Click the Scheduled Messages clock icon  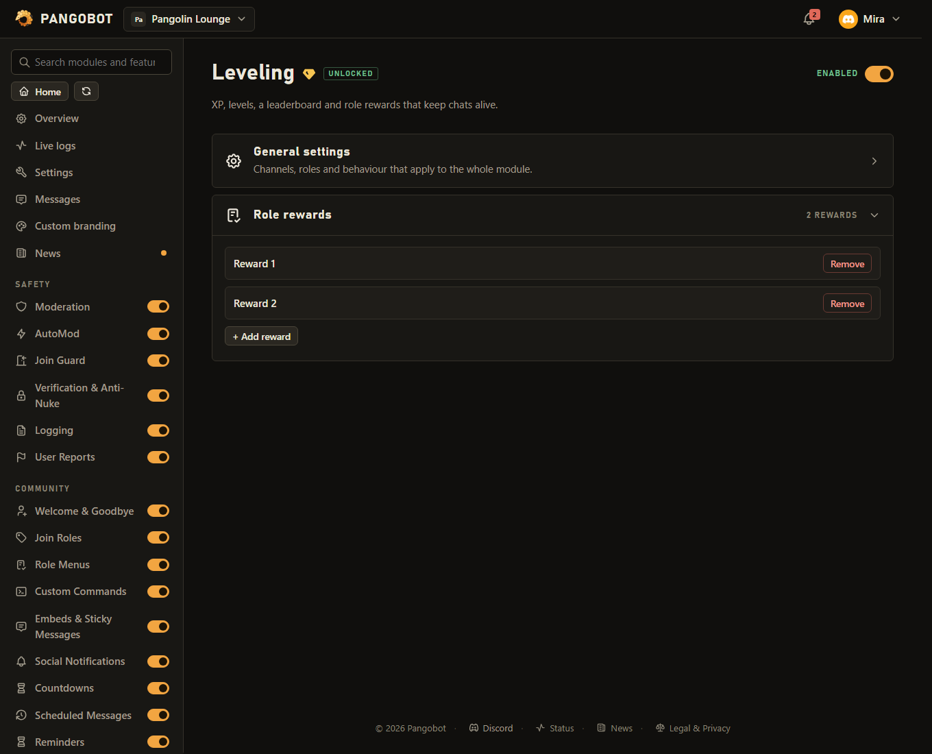21,715
